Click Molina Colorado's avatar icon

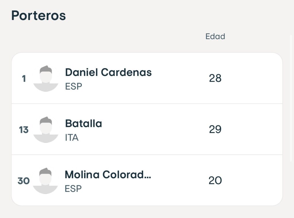click(x=45, y=181)
